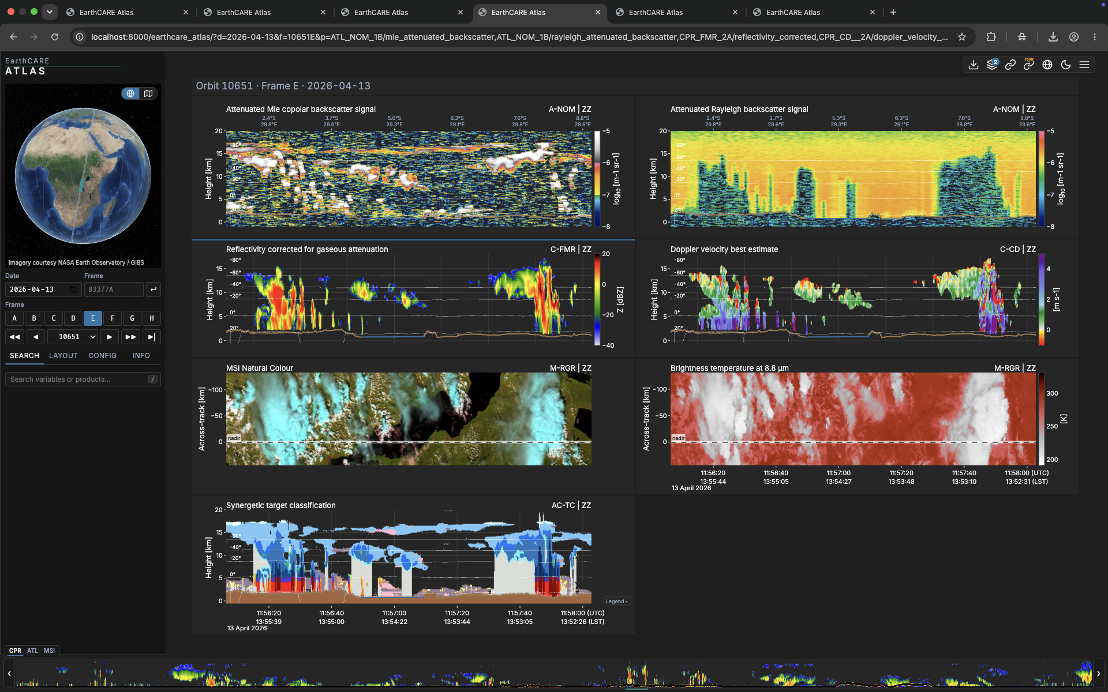Toggle dark mode with the moon icon
1108x692 pixels.
[x=1066, y=65]
